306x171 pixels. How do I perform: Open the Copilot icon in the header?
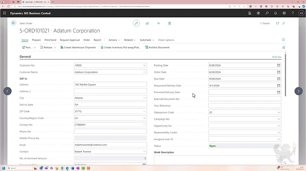point(258,13)
